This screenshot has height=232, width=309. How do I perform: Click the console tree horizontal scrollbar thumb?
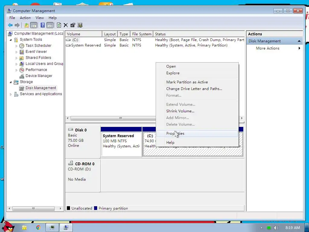[33, 208]
